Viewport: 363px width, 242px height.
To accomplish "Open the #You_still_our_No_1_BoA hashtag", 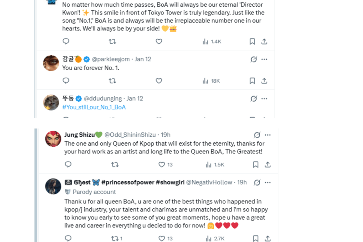I will [94, 107].
